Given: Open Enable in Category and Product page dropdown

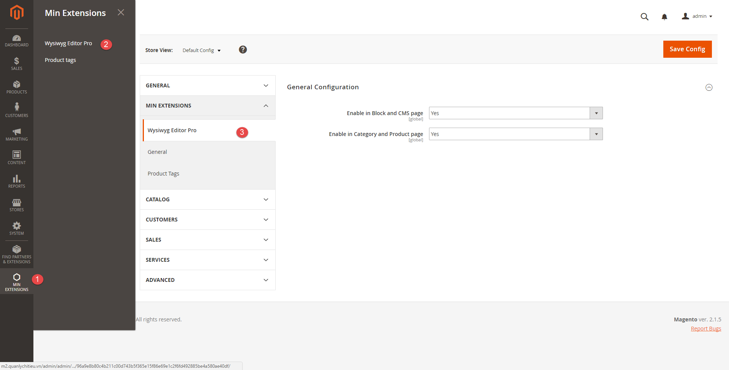Looking at the screenshot, I should coord(516,134).
